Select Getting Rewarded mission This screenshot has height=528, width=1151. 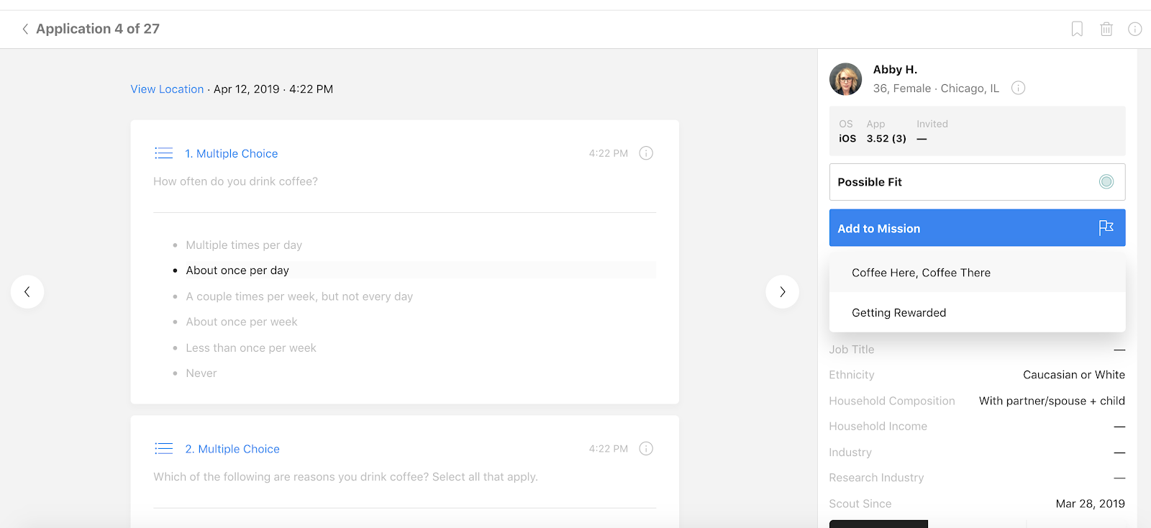[898, 313]
